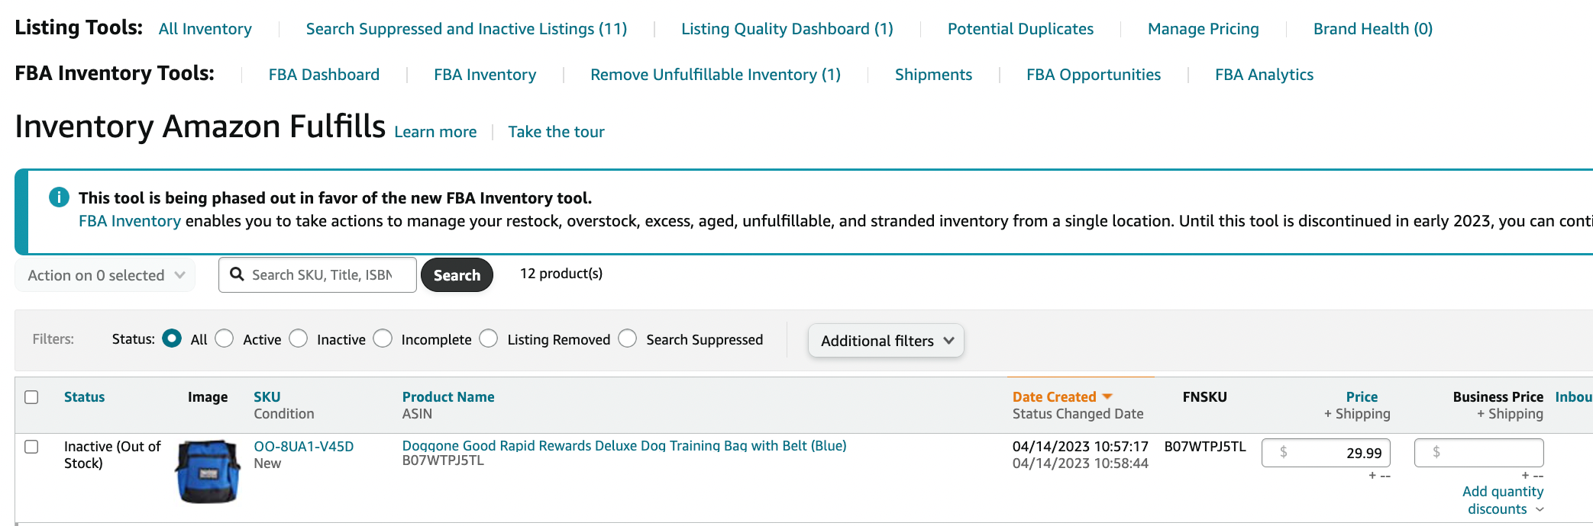Open the Take the tour link

tap(556, 132)
